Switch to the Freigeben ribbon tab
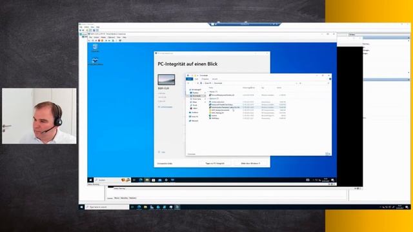This screenshot has width=413, height=232. click(x=205, y=79)
